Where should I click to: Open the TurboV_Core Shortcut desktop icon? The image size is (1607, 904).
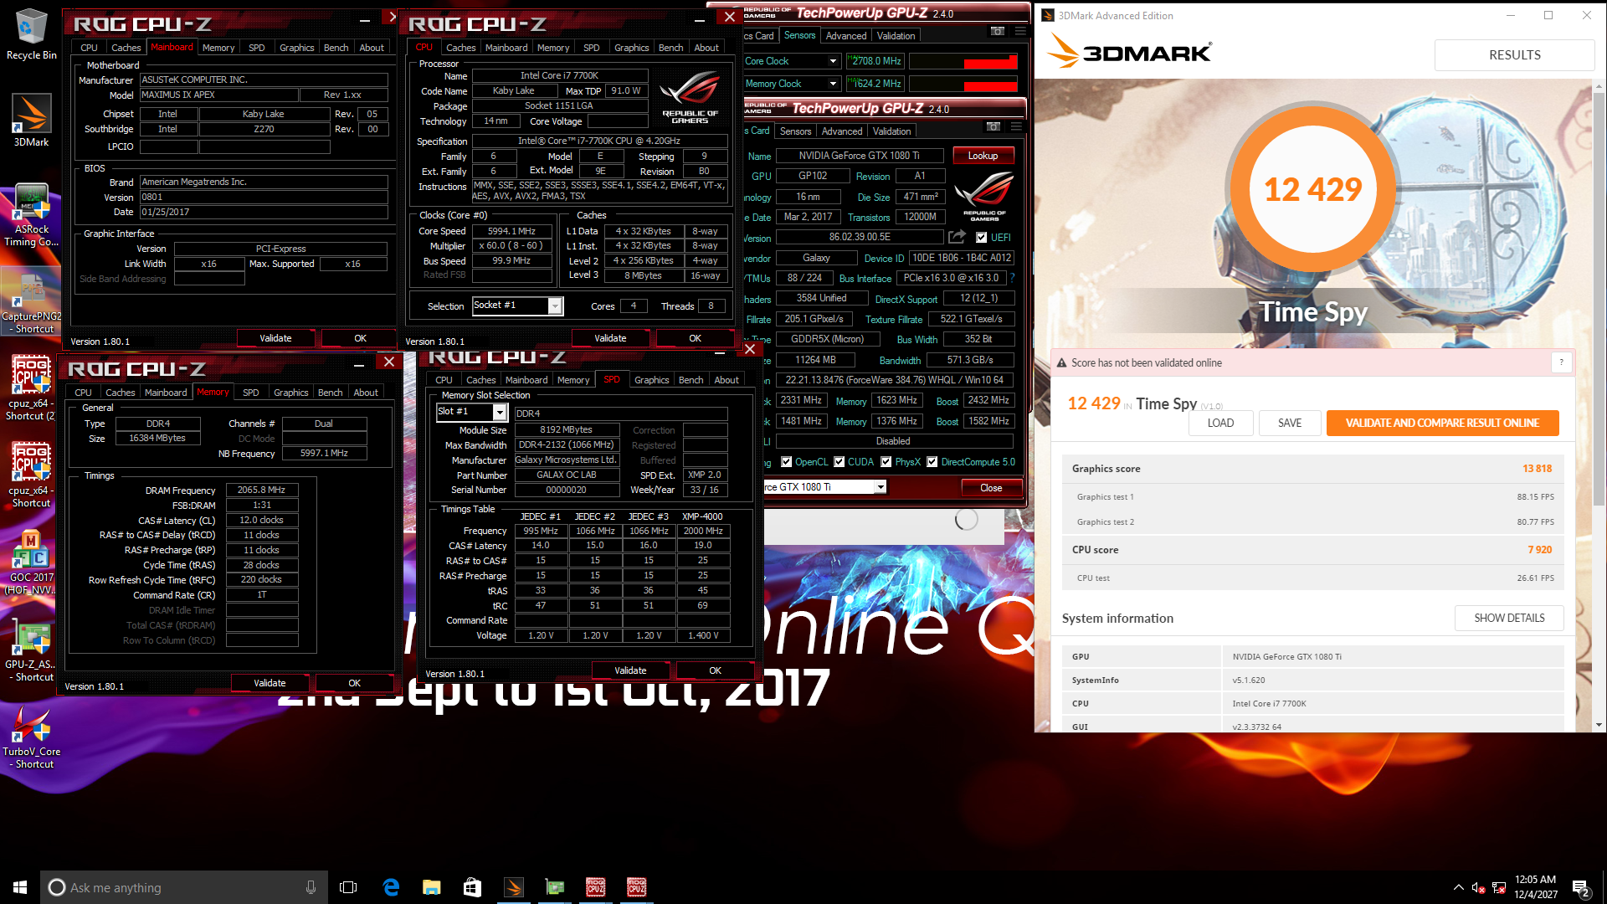tap(31, 737)
